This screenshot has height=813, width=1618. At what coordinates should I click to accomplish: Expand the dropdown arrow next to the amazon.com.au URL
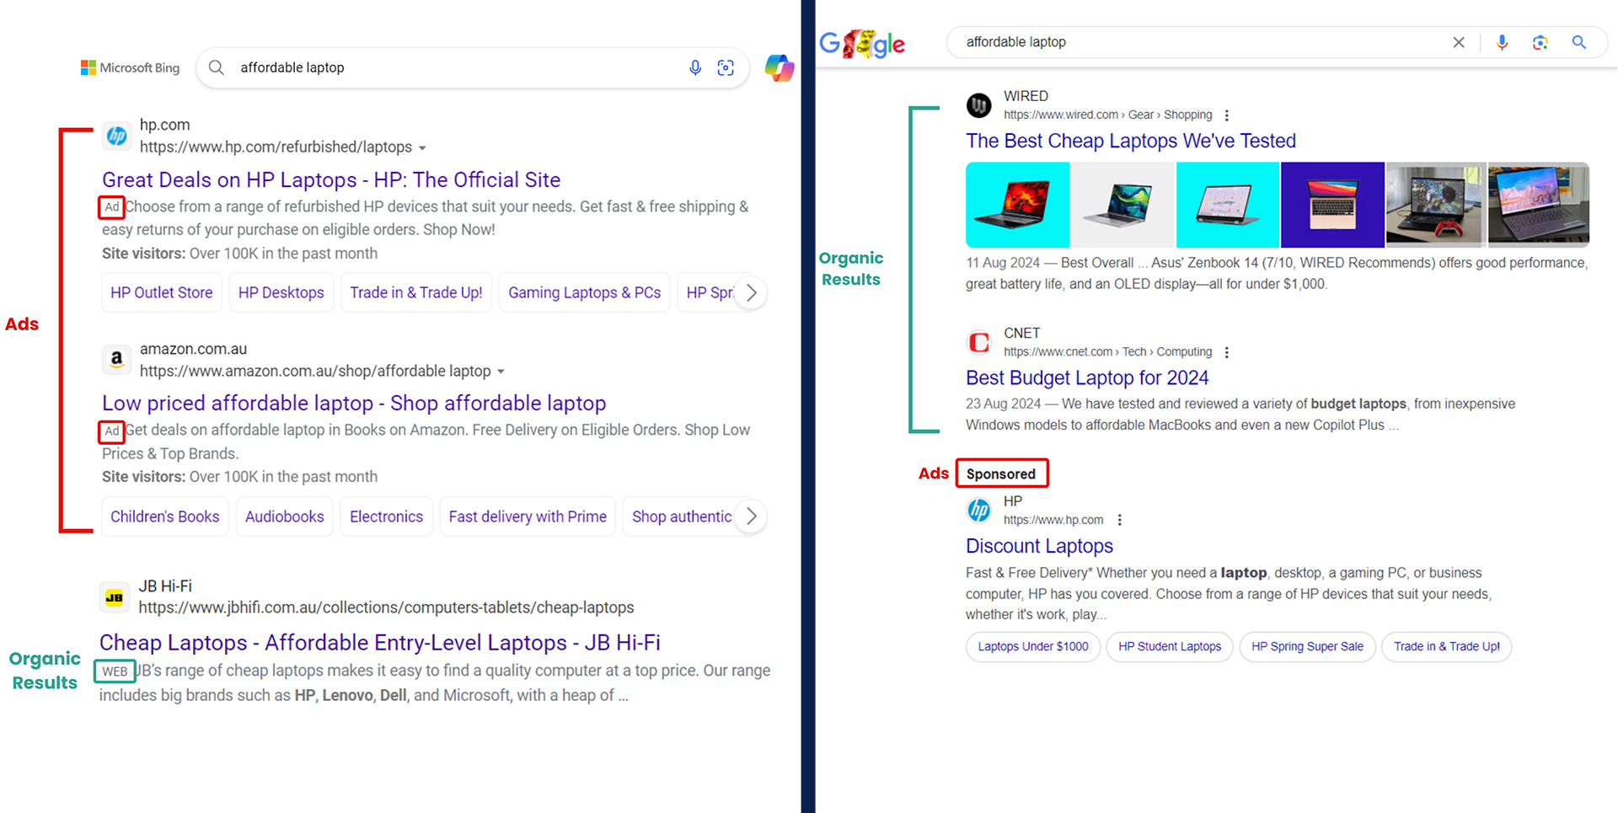coord(501,372)
